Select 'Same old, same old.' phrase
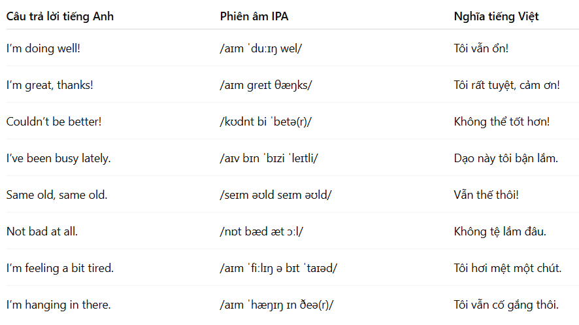This screenshot has height=325, width=579. point(57,195)
